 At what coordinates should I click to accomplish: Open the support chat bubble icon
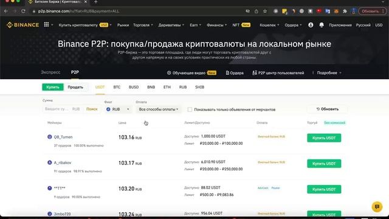pos(377,207)
